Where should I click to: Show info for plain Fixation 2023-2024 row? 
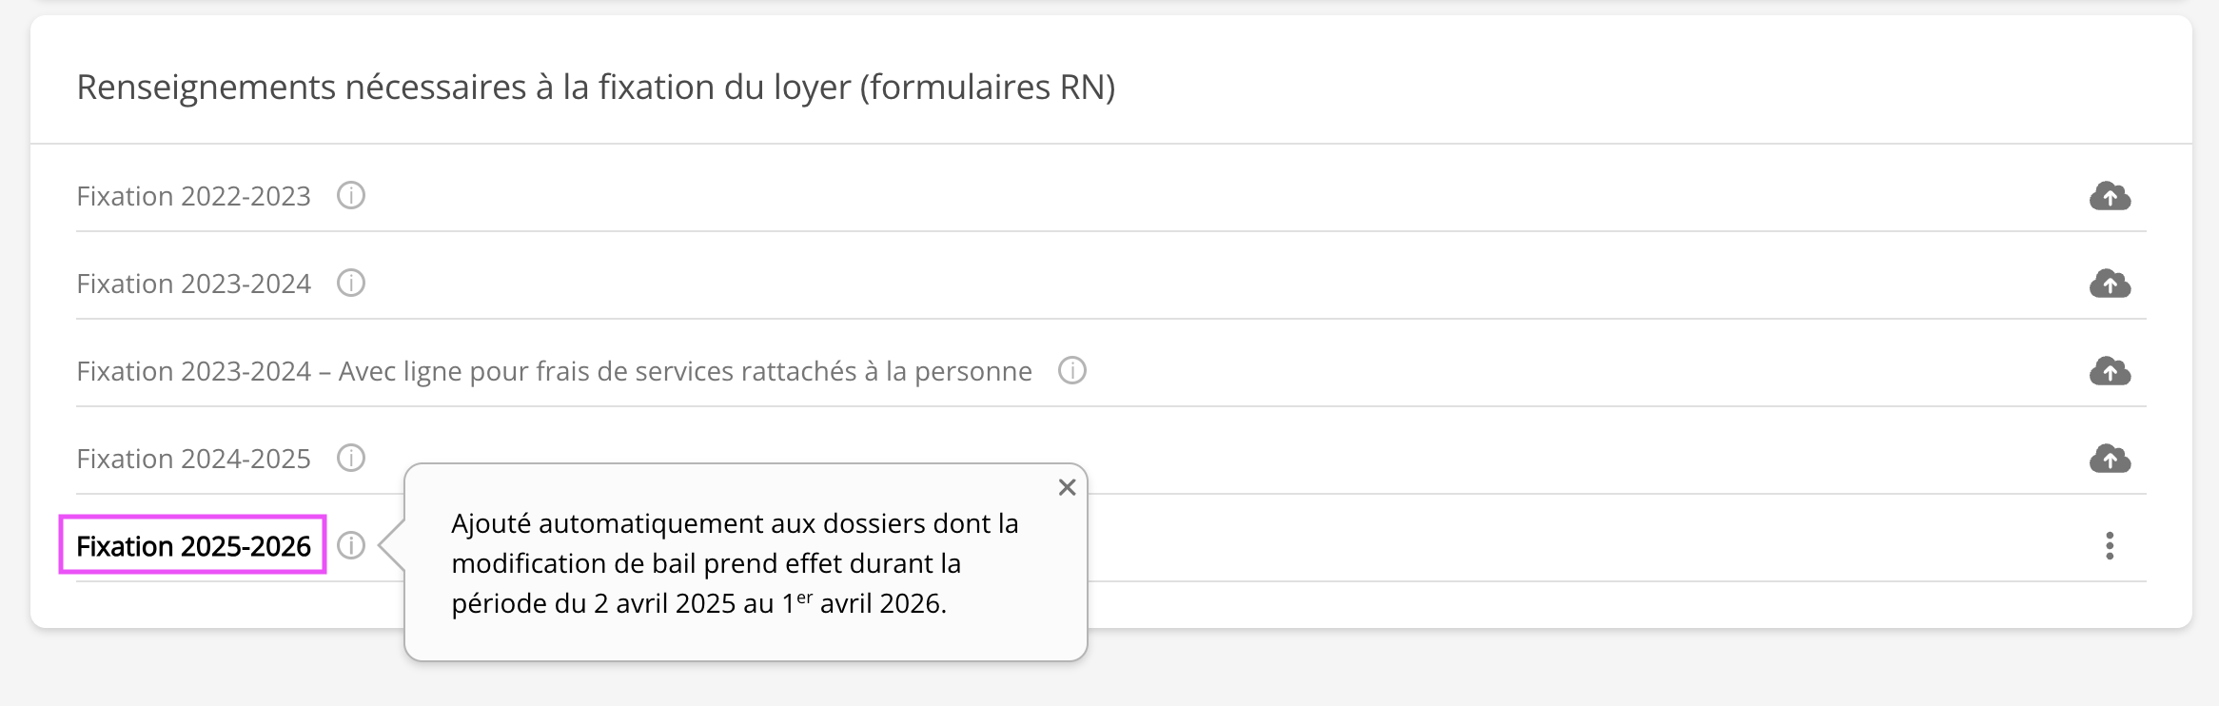tap(351, 284)
